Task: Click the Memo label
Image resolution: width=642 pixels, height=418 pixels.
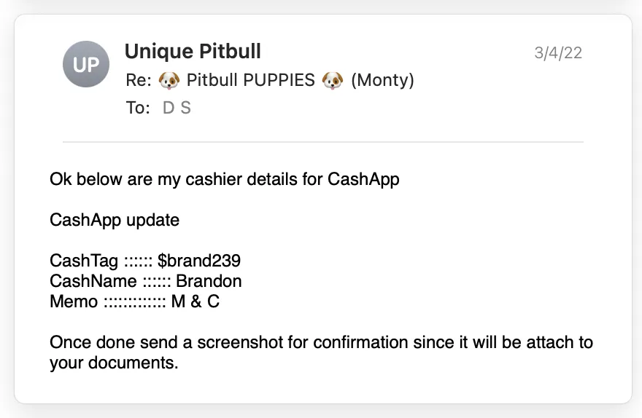Action: pyautogui.click(x=74, y=301)
